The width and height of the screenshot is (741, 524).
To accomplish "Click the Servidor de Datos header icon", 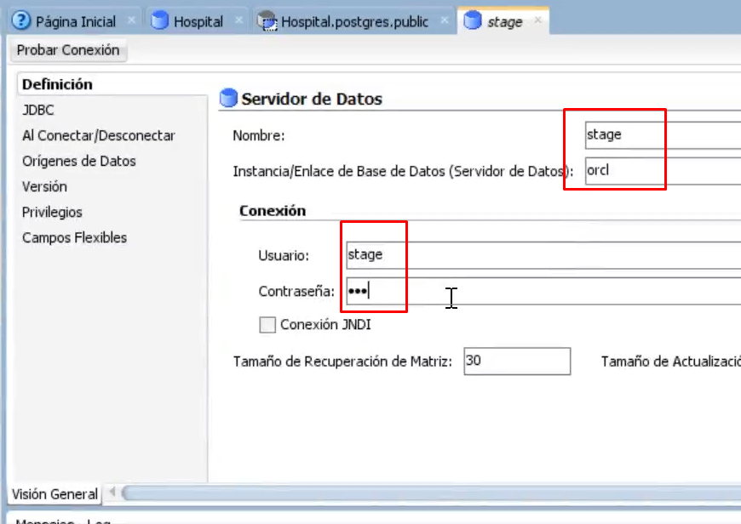I will pyautogui.click(x=229, y=98).
